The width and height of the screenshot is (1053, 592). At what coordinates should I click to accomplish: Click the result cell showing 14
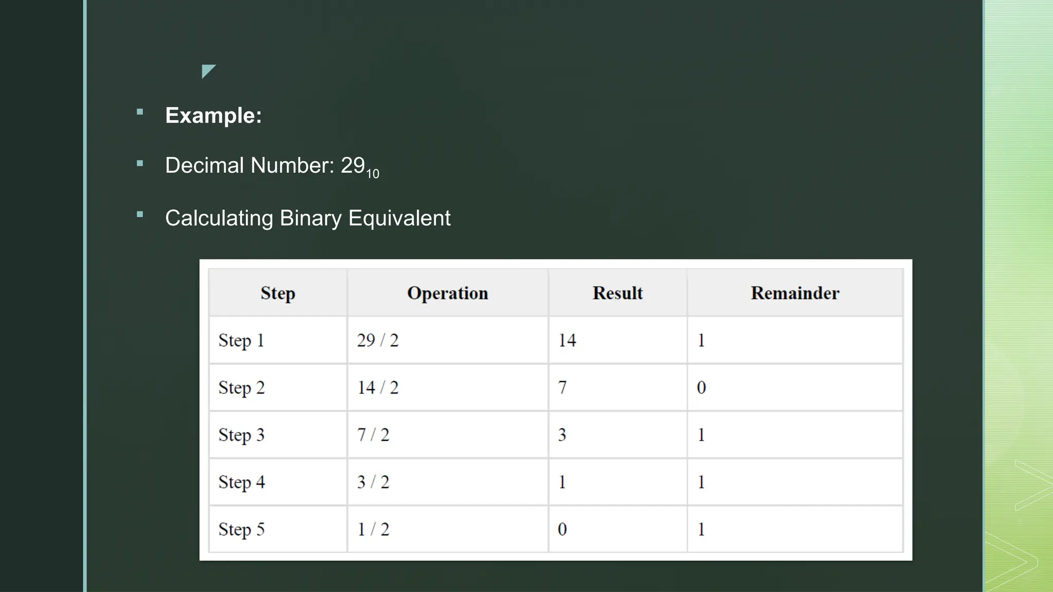(x=618, y=340)
